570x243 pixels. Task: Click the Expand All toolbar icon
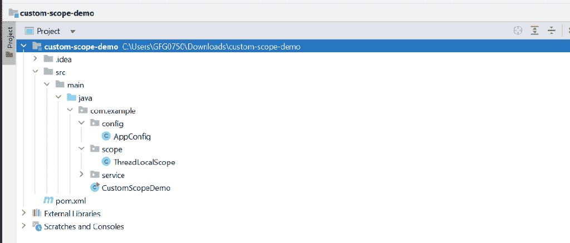pyautogui.click(x=534, y=31)
